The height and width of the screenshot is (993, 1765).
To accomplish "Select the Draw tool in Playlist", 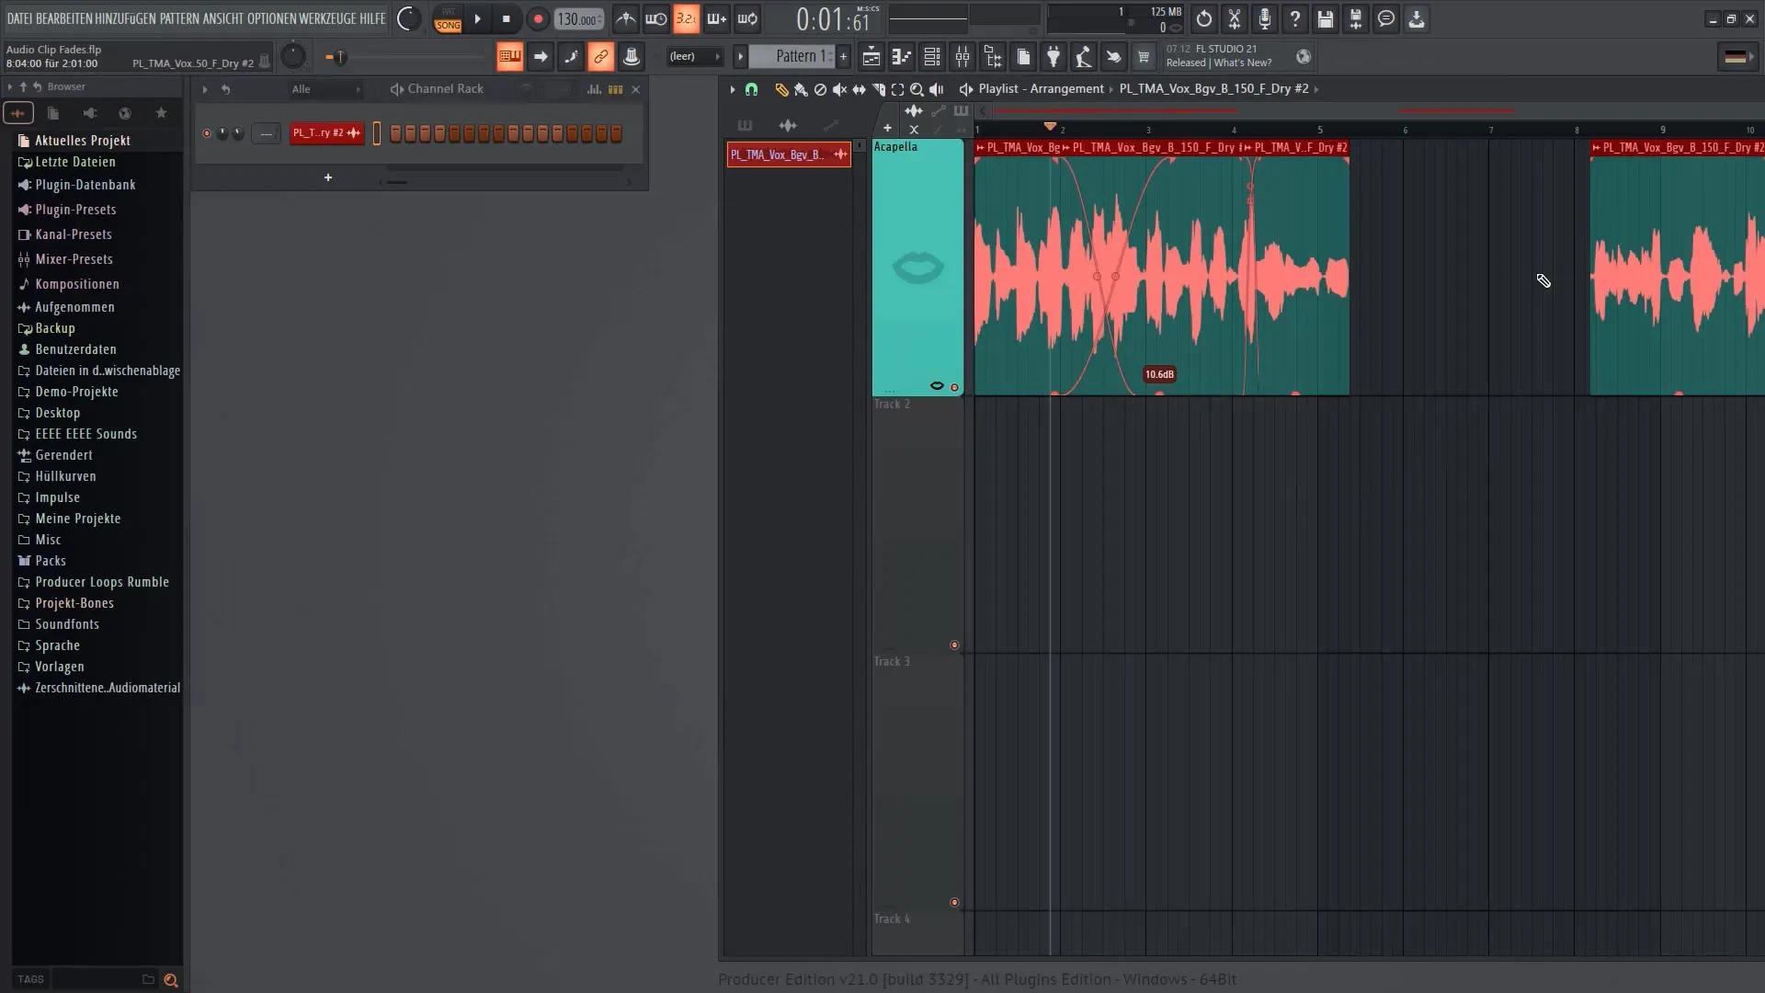I will point(780,88).
